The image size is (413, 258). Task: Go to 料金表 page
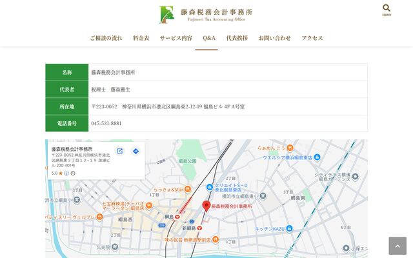[141, 38]
